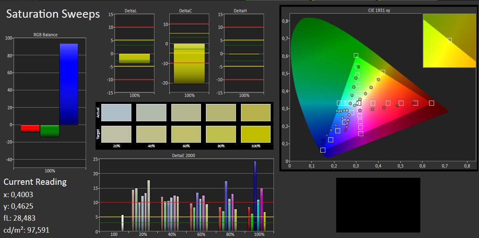Select the DeltaC yellow bar
Image resolution: width=479 pixels, height=238 pixels.
pyautogui.click(x=189, y=64)
